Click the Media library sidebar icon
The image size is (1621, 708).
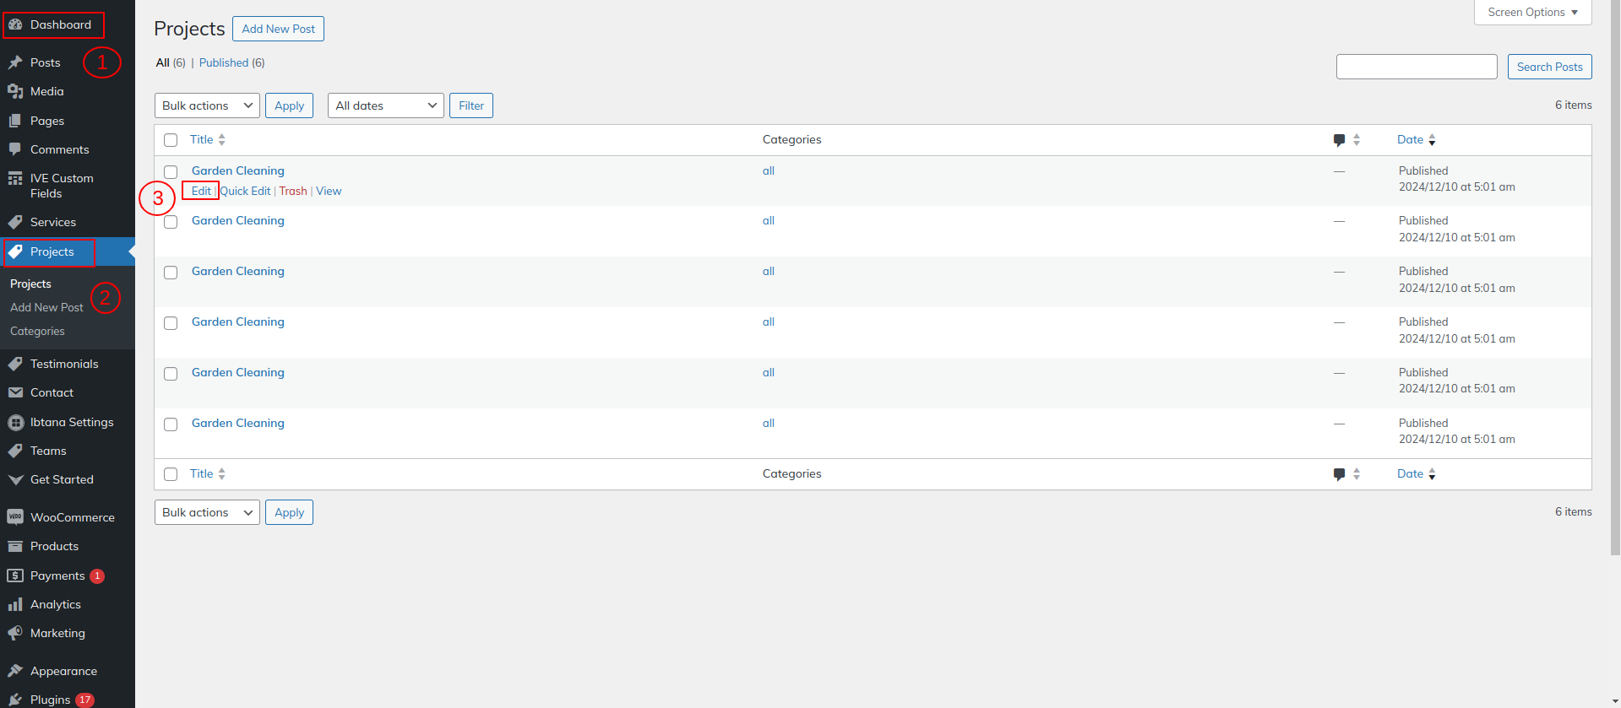(x=15, y=91)
